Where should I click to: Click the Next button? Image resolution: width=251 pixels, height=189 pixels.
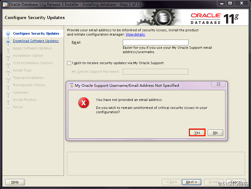click(192, 182)
